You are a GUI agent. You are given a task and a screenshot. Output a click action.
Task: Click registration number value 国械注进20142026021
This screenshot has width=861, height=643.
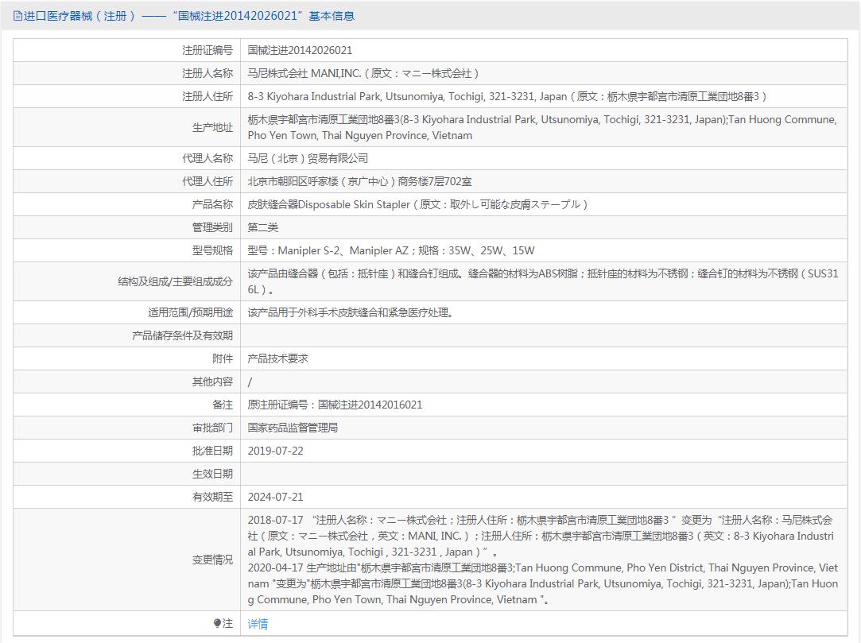(x=300, y=51)
